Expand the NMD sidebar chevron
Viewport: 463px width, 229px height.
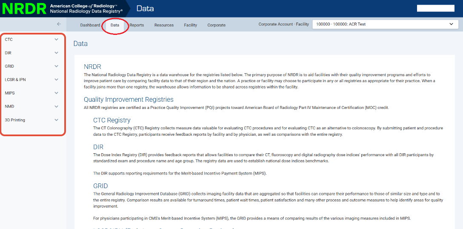click(x=57, y=106)
